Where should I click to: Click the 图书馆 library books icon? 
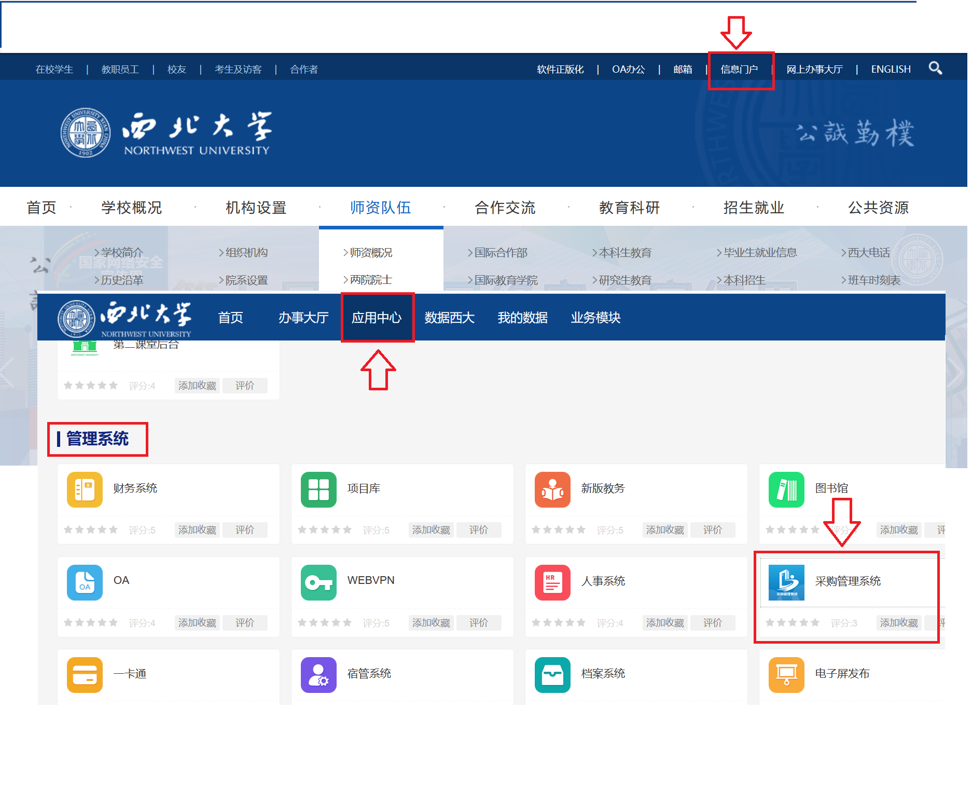point(786,489)
